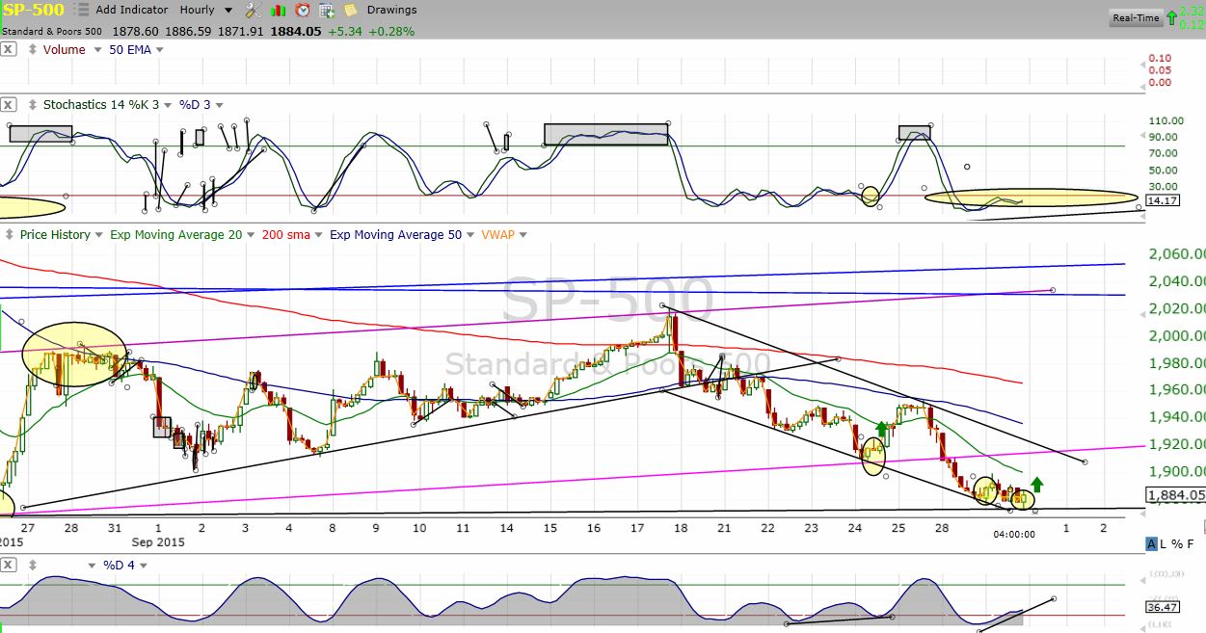Screen dimensions: 1206x633
Task: Open the alarm clock alert icon
Action: (303, 11)
